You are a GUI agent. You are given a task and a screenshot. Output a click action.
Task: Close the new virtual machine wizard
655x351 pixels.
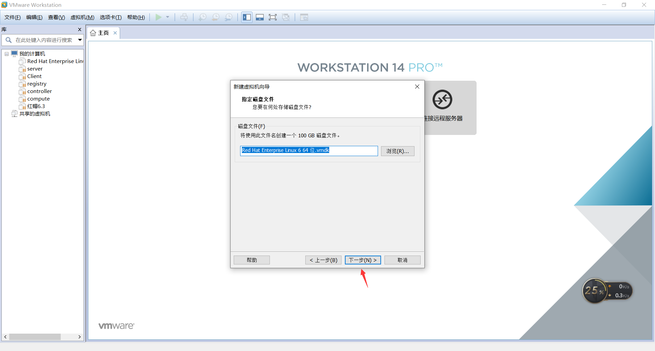click(x=417, y=87)
